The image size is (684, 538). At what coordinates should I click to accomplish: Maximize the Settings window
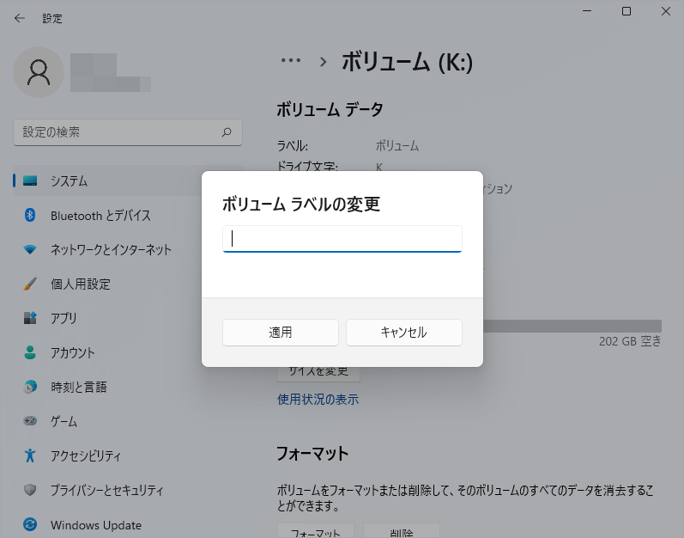[626, 11]
